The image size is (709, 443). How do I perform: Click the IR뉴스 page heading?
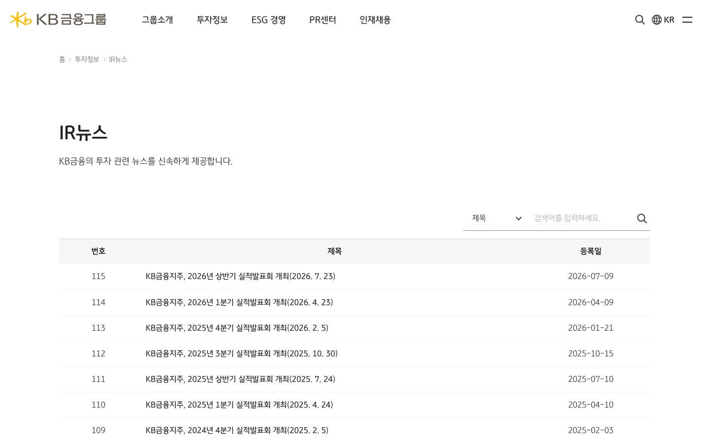click(83, 133)
